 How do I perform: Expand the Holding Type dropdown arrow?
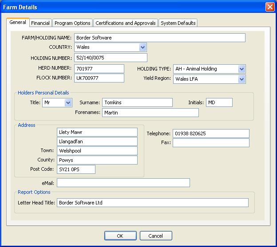241,69
